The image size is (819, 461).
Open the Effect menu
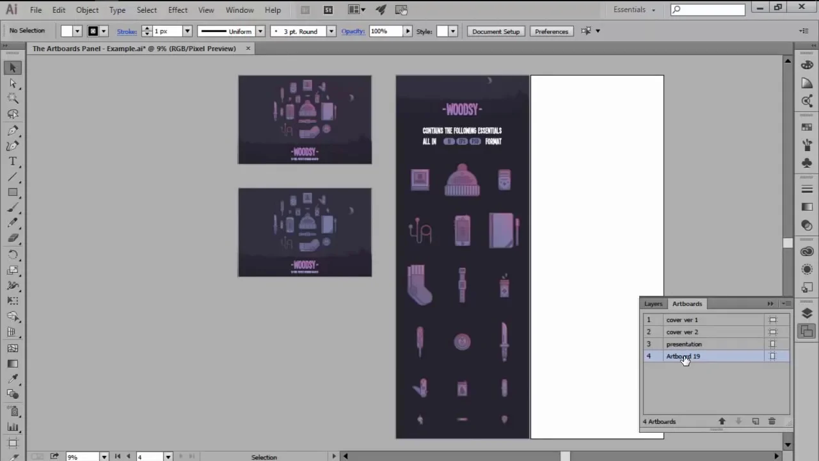(x=177, y=10)
